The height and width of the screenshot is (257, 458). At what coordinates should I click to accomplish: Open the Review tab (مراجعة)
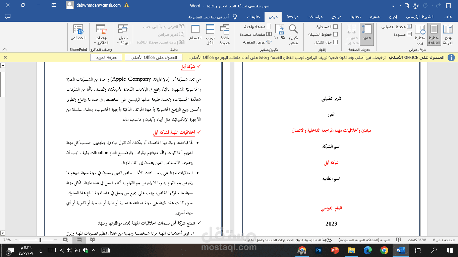(x=292, y=17)
